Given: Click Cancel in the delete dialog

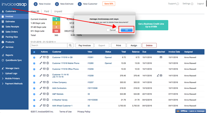Looking at the screenshot, I should [113, 30].
